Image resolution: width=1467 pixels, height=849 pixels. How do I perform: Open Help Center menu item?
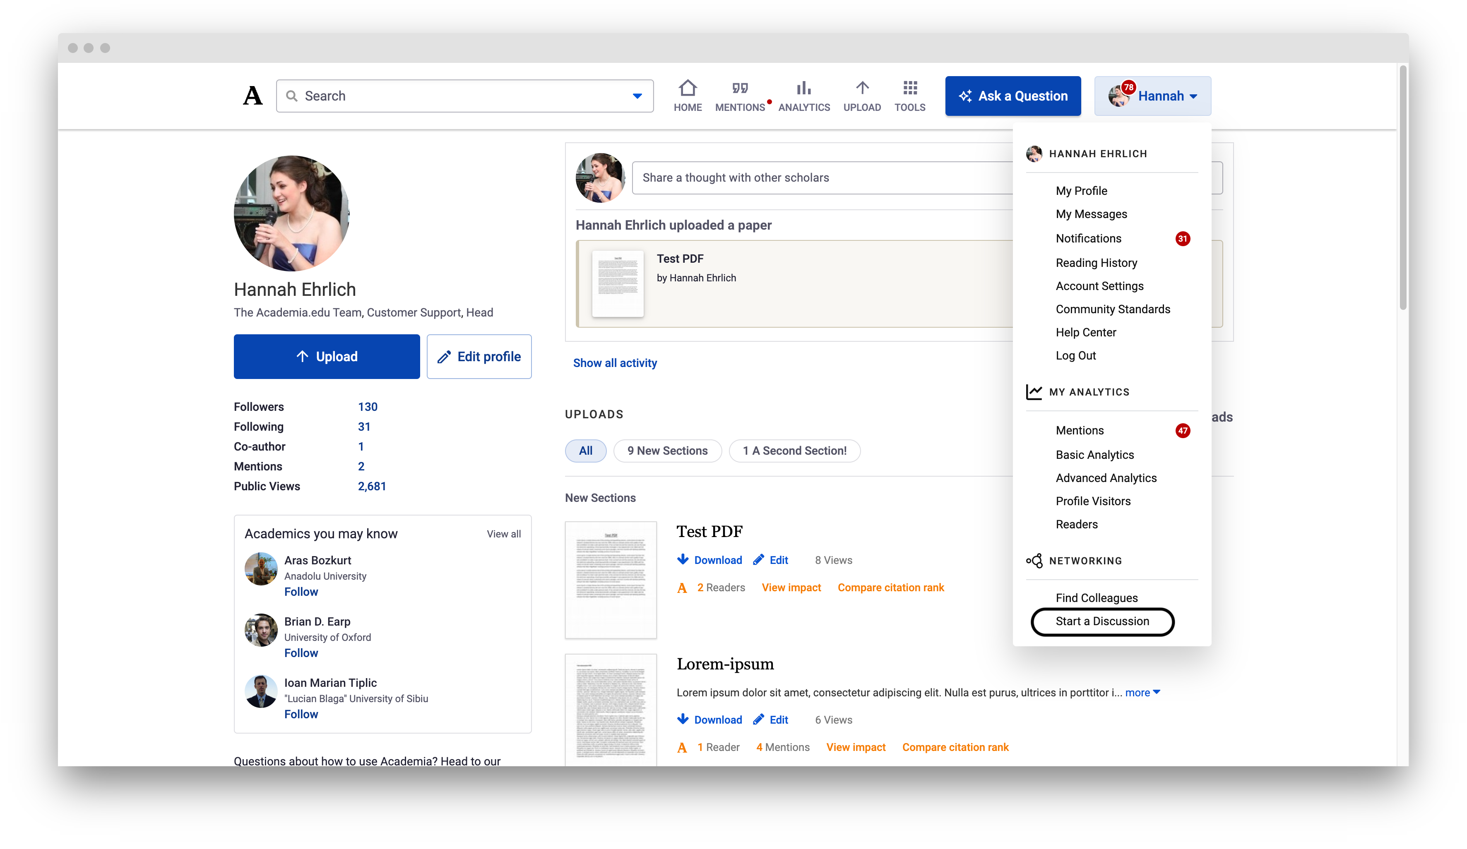pos(1086,333)
